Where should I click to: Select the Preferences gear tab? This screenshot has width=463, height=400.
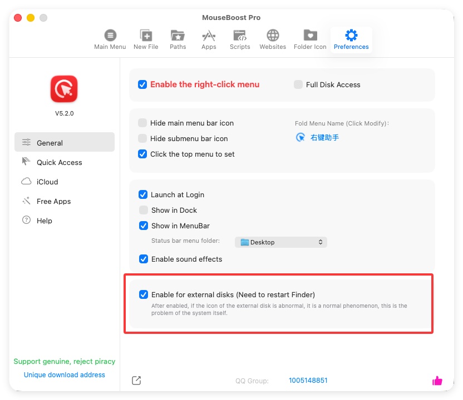pos(351,40)
